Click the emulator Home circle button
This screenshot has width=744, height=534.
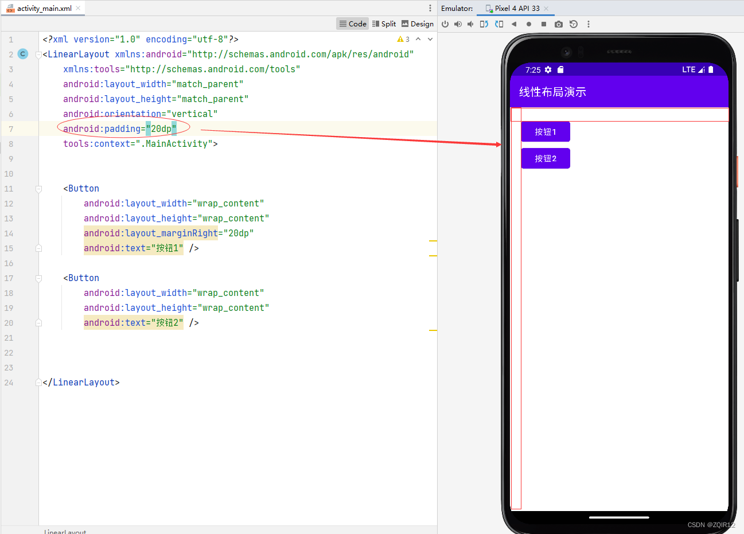click(x=529, y=24)
